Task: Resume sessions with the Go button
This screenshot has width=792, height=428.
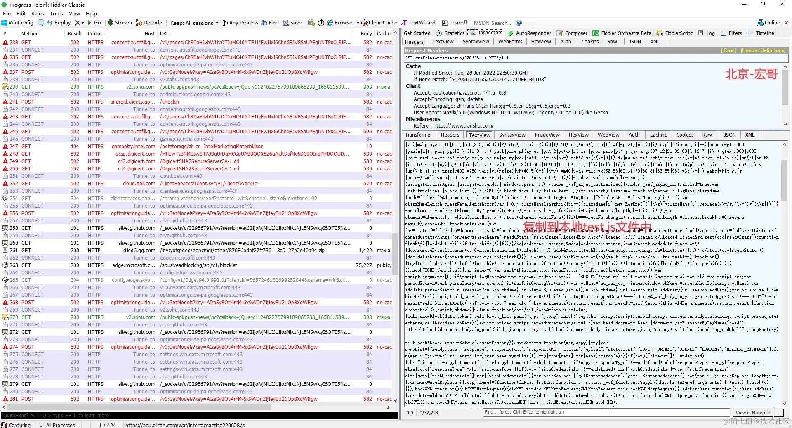Action: (x=94, y=23)
